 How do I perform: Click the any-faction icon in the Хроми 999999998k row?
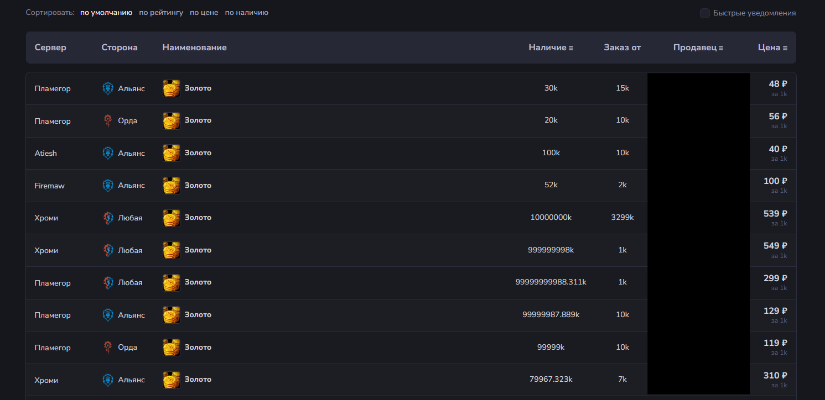click(x=108, y=250)
